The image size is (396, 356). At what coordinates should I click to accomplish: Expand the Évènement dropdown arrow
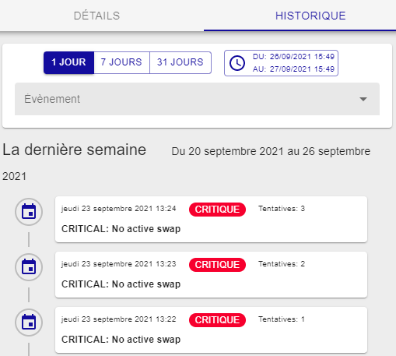363,99
